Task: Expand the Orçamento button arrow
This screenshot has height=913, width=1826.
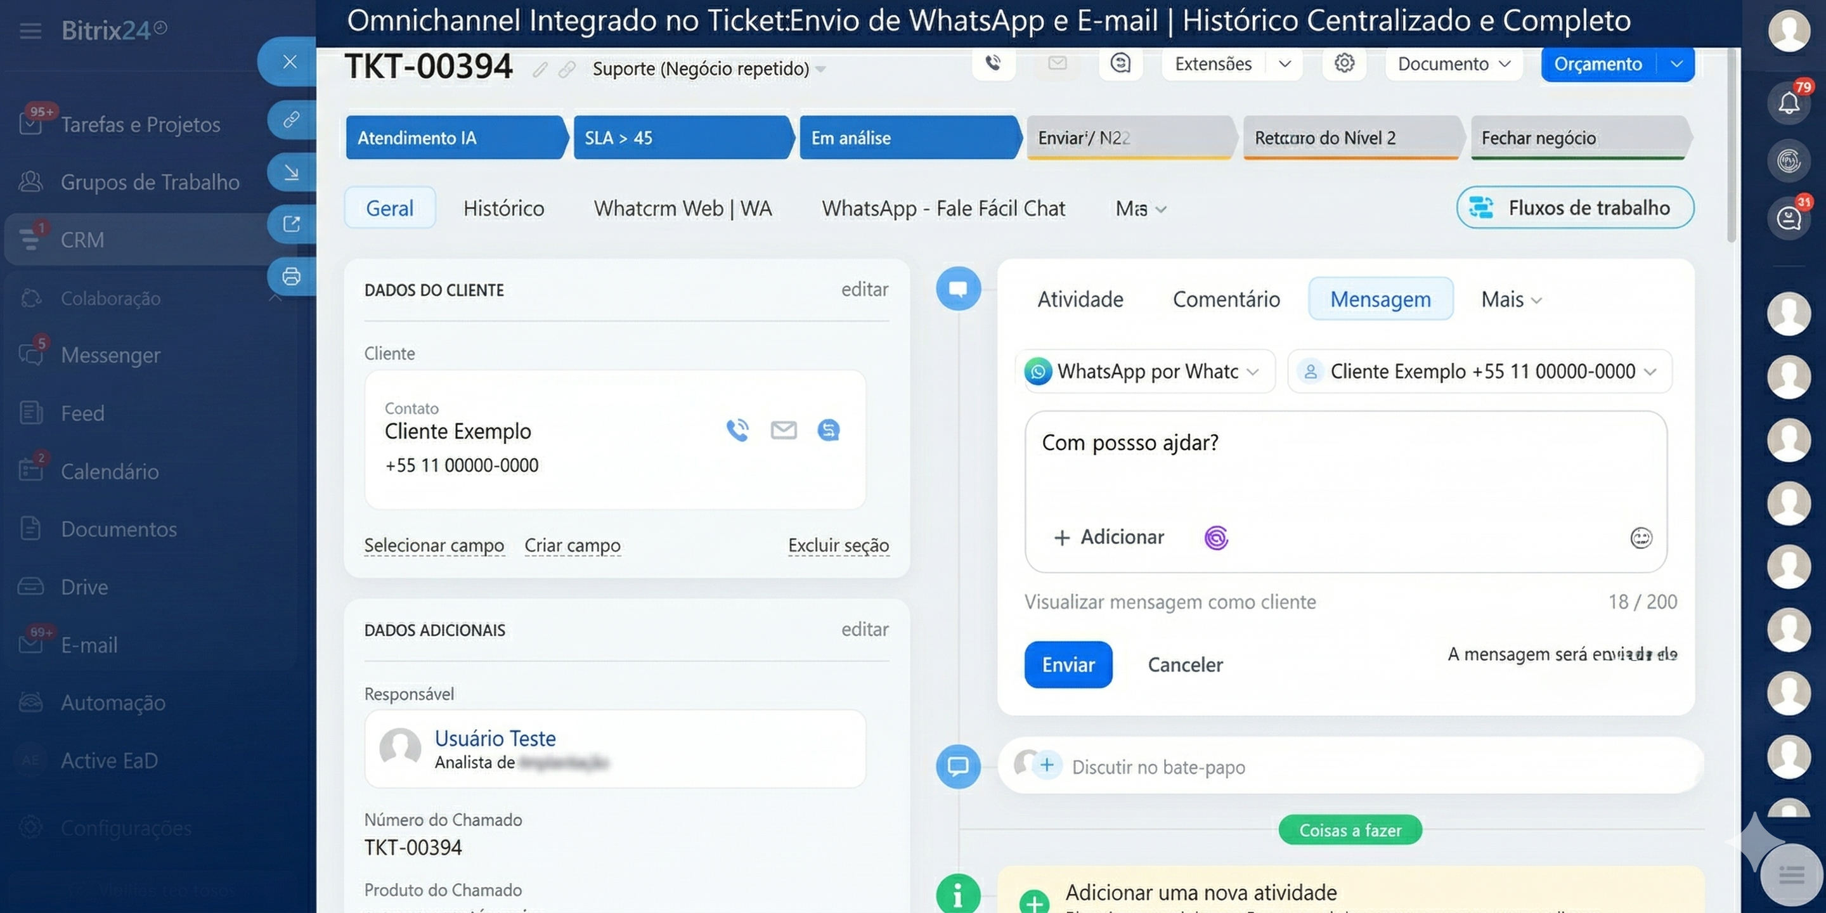Action: 1676,64
